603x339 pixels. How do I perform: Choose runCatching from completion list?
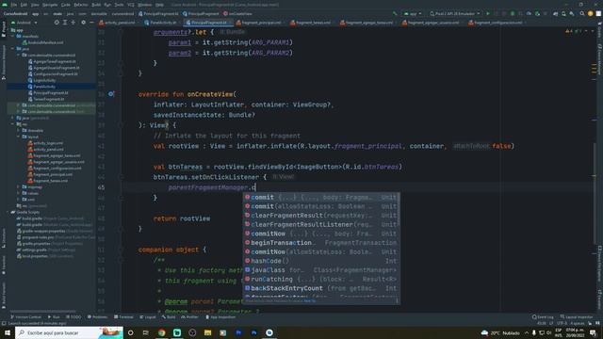point(321,279)
